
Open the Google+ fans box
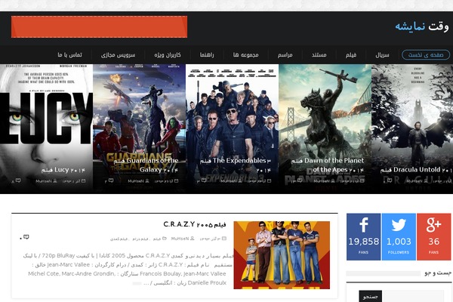[433, 236]
